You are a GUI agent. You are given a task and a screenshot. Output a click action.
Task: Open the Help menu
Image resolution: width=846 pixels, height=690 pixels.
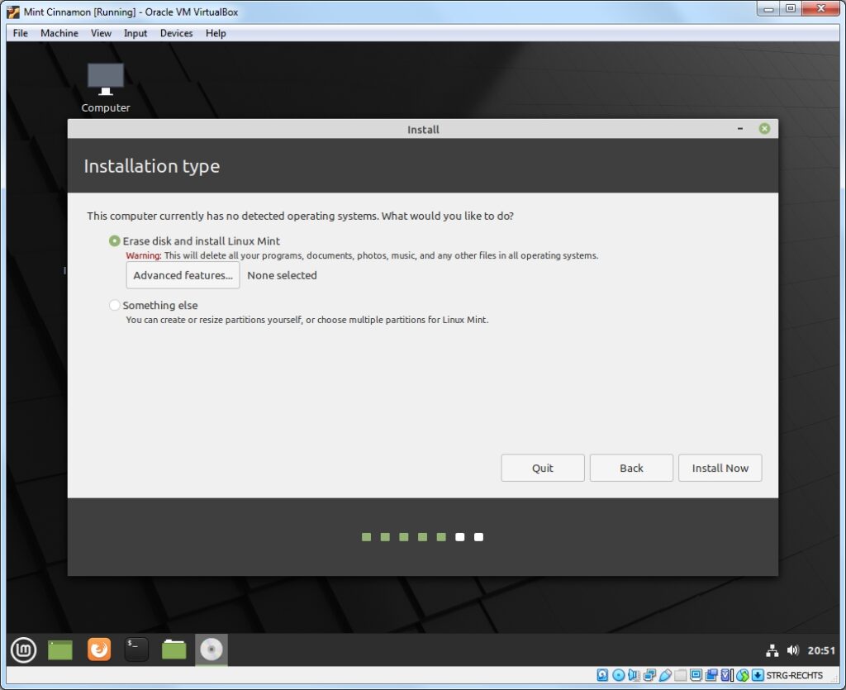[x=216, y=33]
